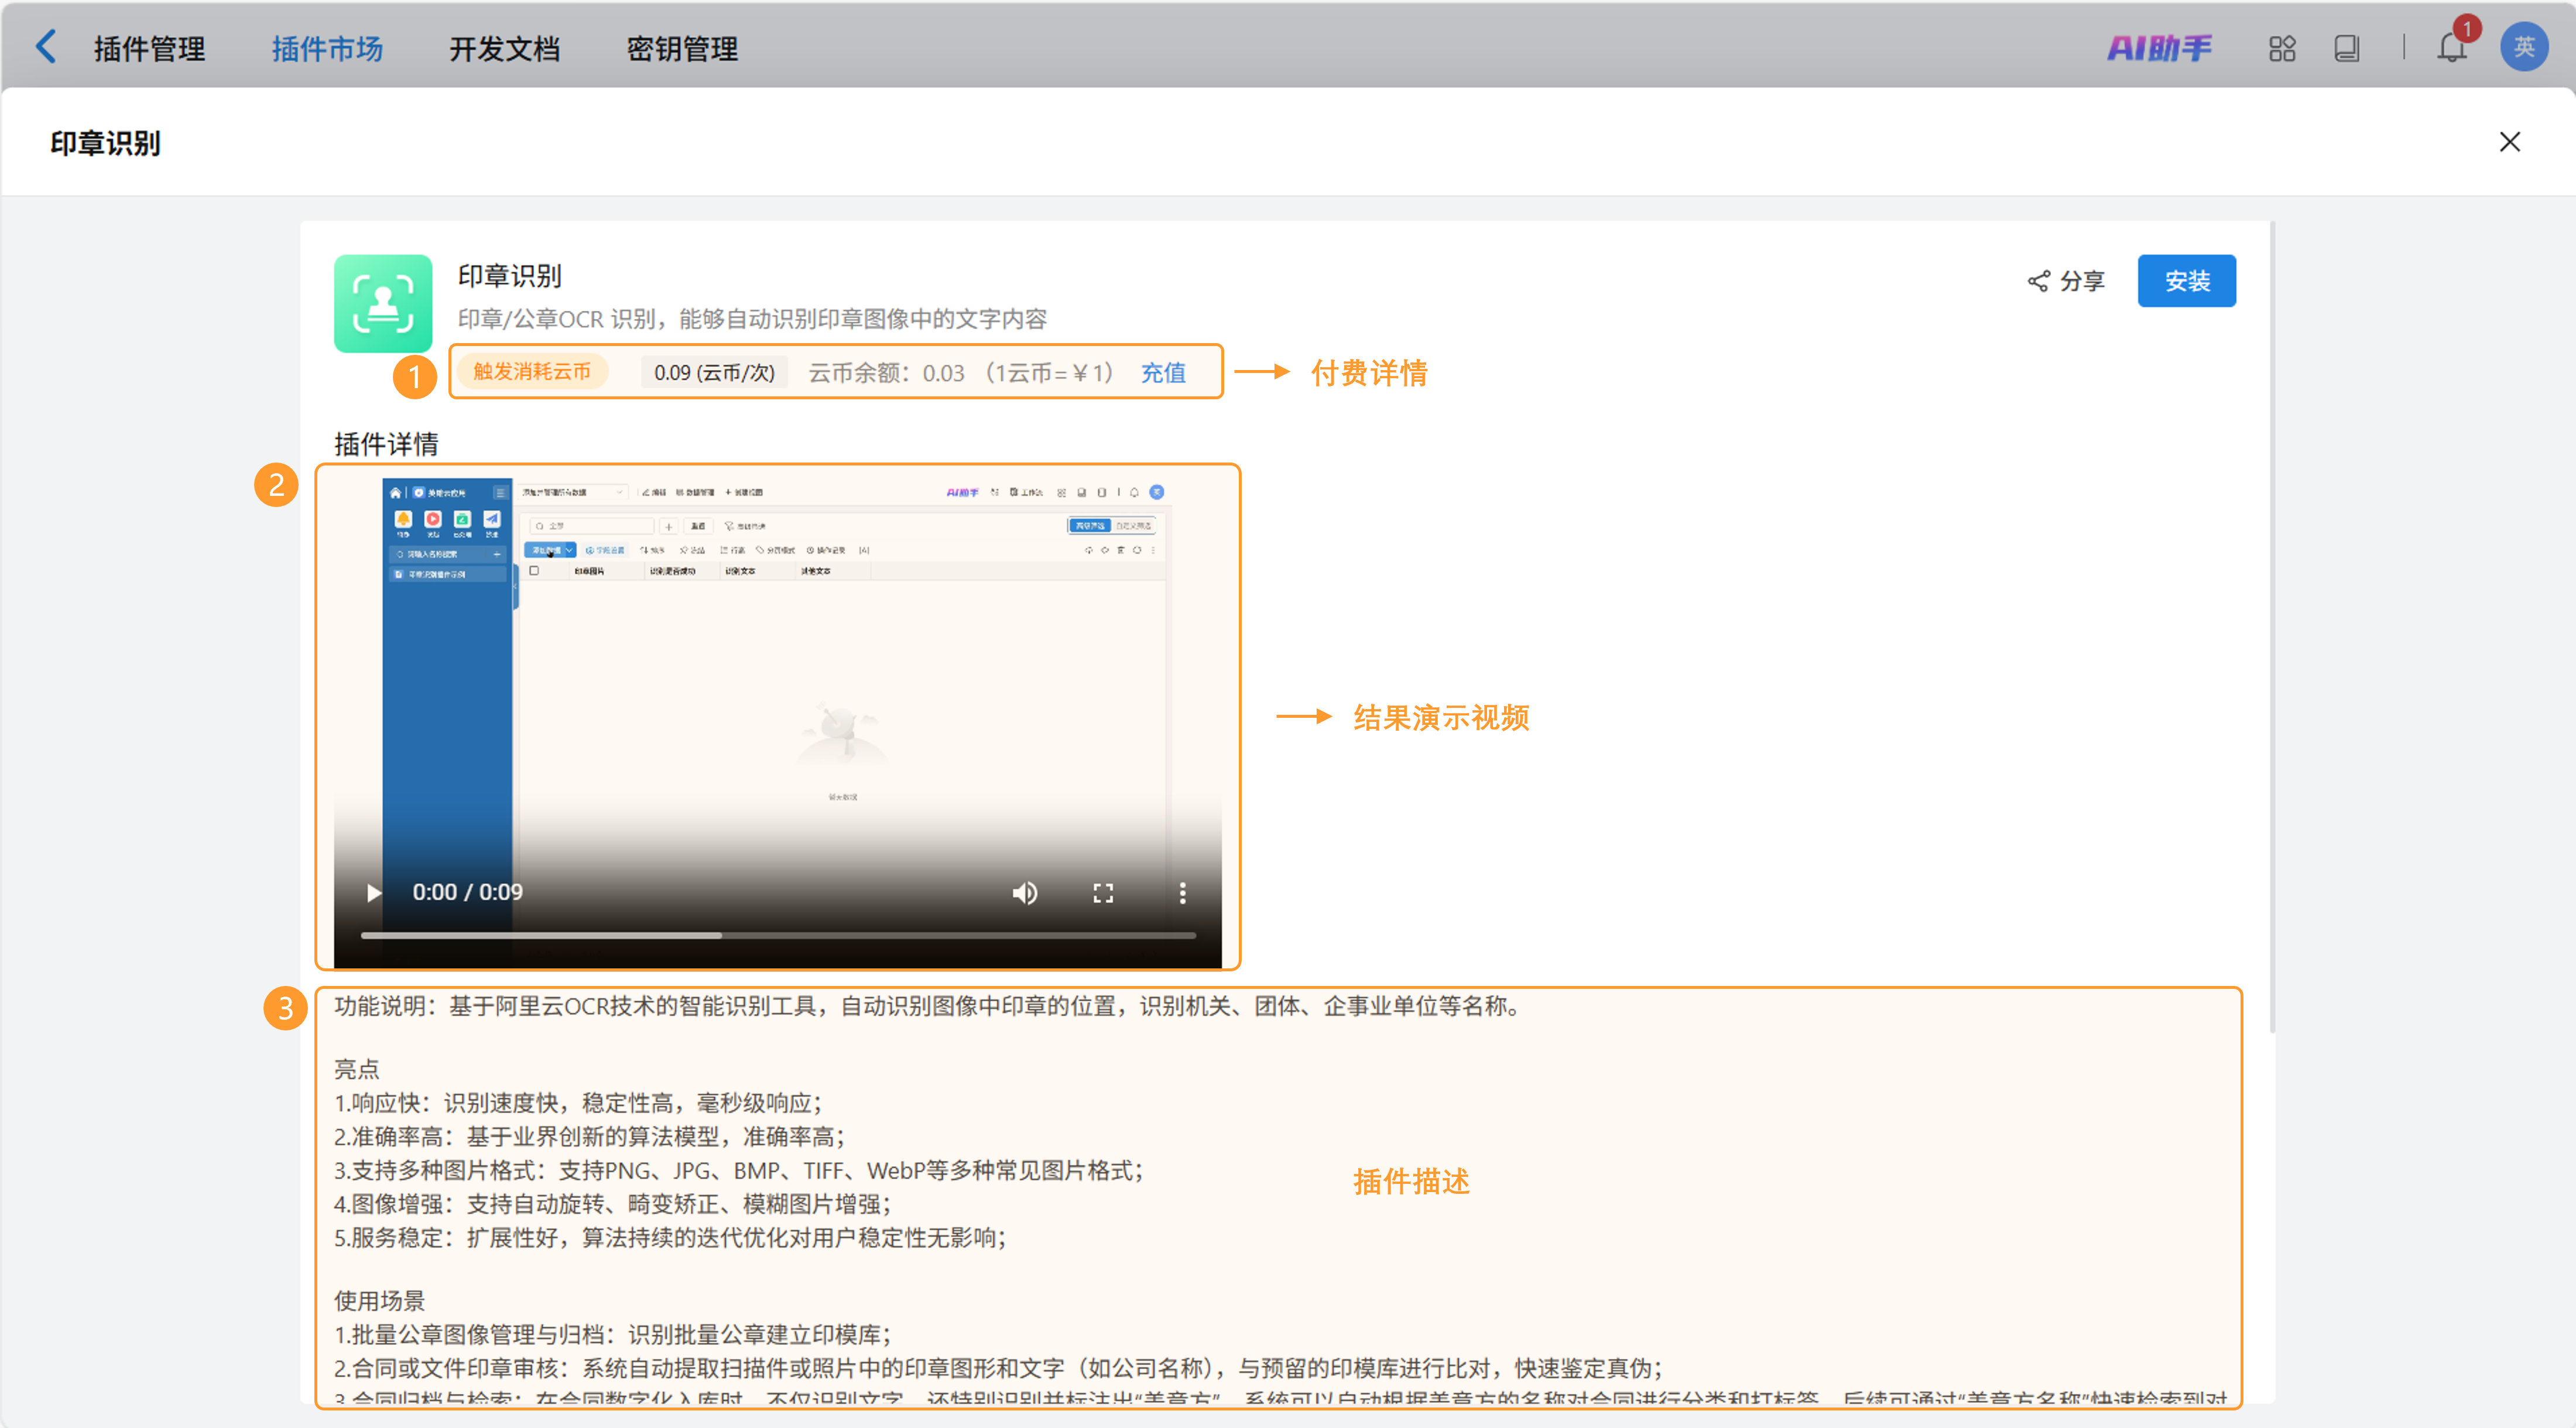Seek on the video progress bar
Screen dimensions: 2576x1428
[x=778, y=935]
